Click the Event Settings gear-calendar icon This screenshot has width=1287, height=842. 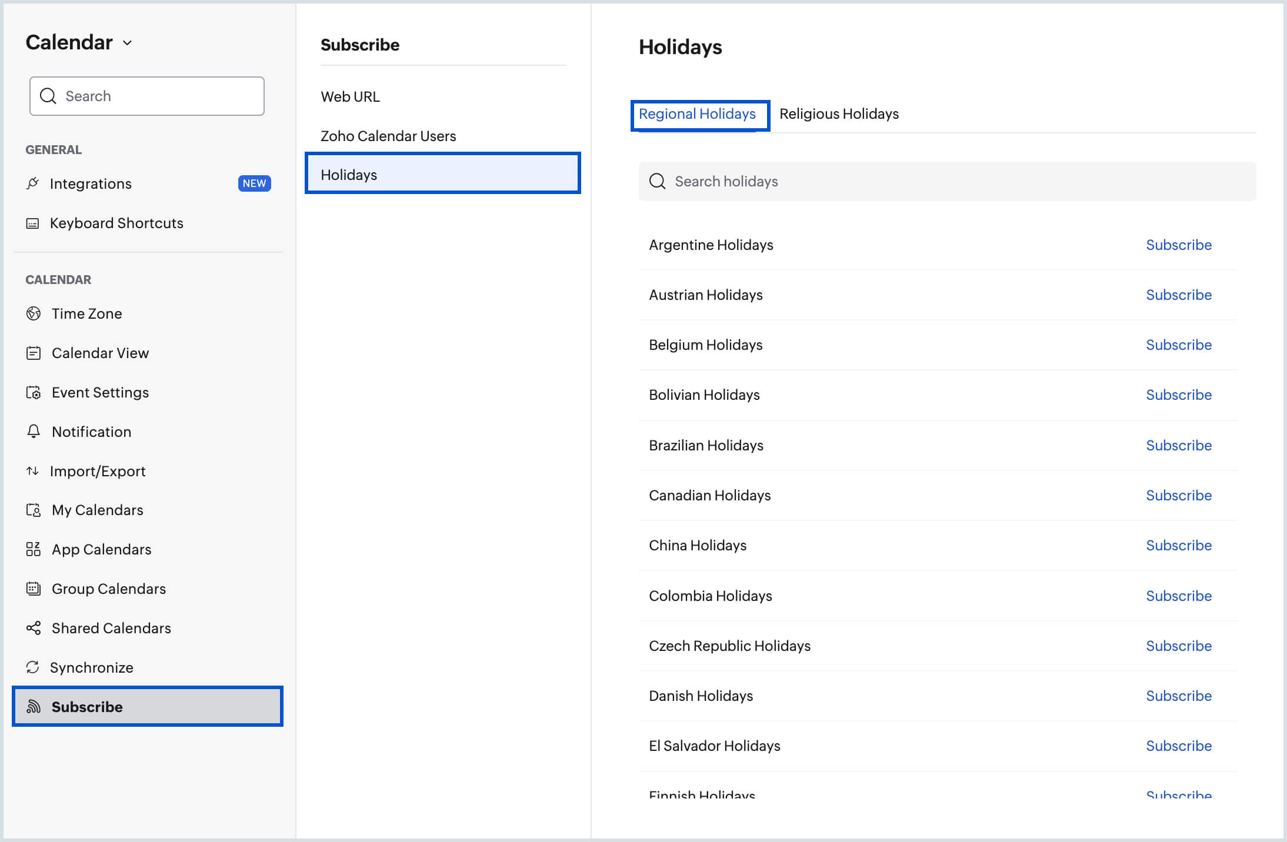[34, 392]
